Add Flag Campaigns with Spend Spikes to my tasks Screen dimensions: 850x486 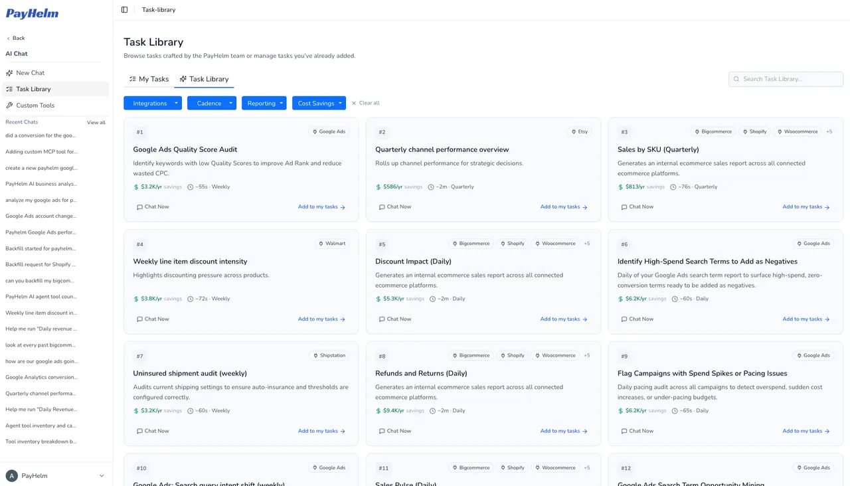(806, 432)
